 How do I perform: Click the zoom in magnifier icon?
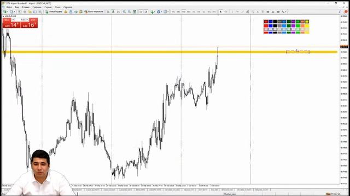pyautogui.click(x=124, y=12)
